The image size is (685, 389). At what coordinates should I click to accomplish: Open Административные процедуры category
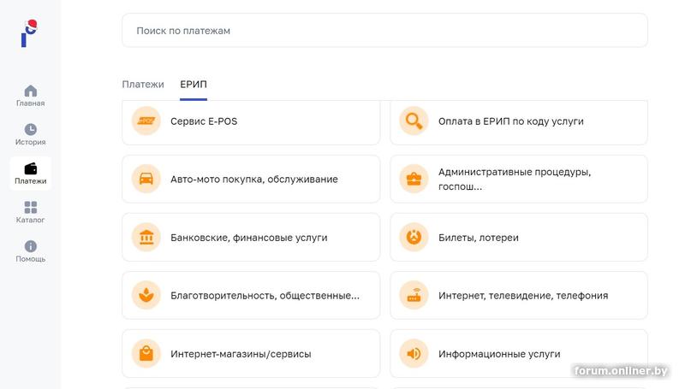515,180
